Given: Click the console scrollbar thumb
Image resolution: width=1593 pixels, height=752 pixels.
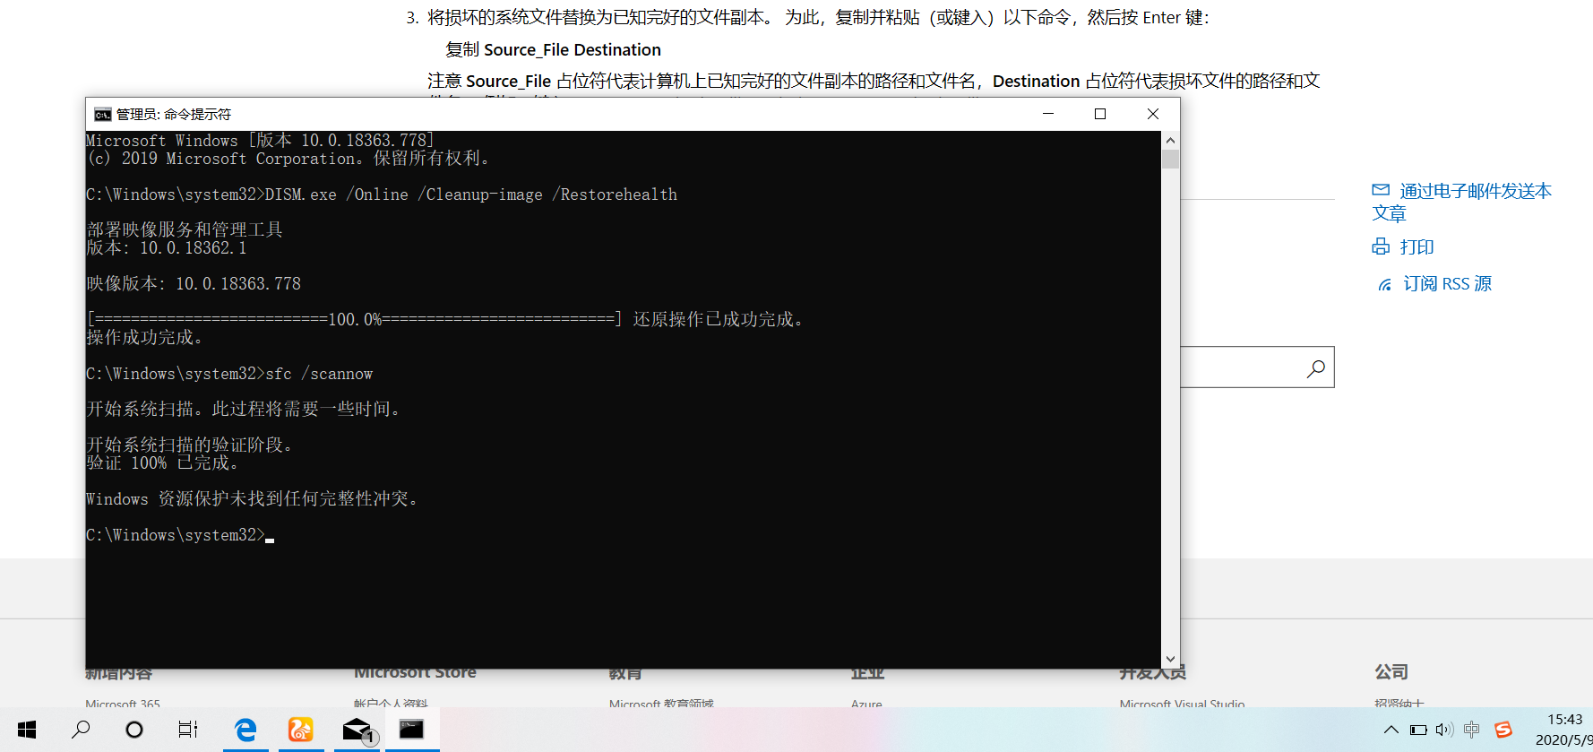Looking at the screenshot, I should pyautogui.click(x=1170, y=160).
